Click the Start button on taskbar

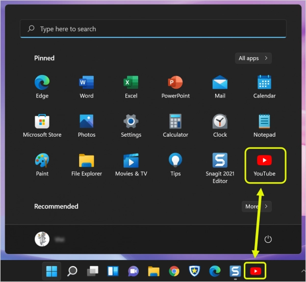coord(52,271)
